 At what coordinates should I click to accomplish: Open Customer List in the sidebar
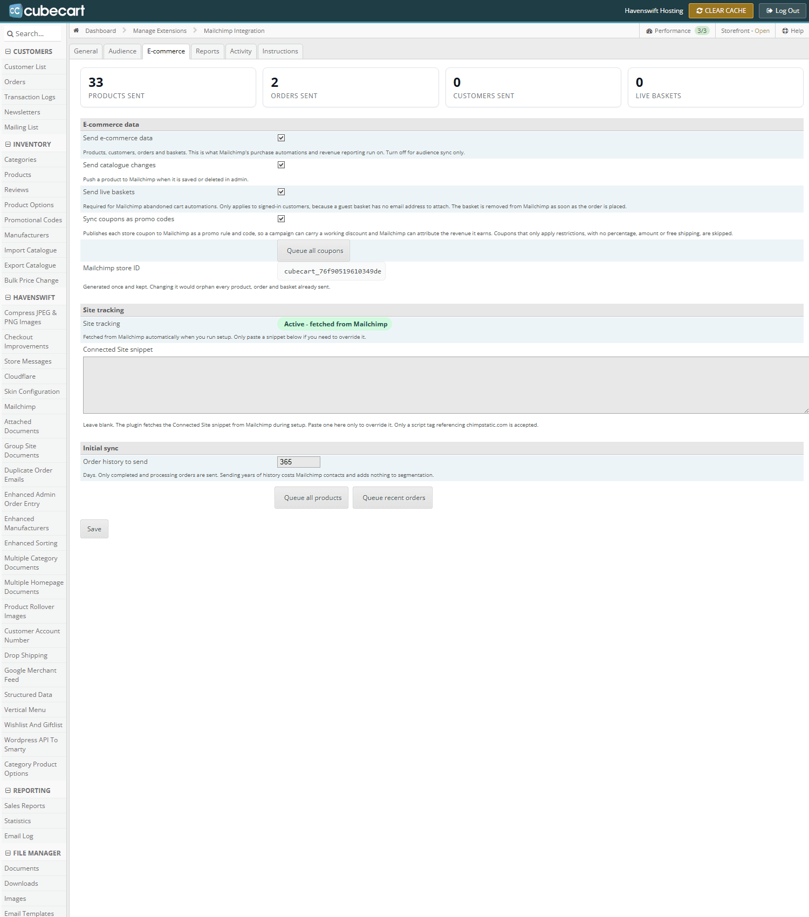[x=25, y=67]
